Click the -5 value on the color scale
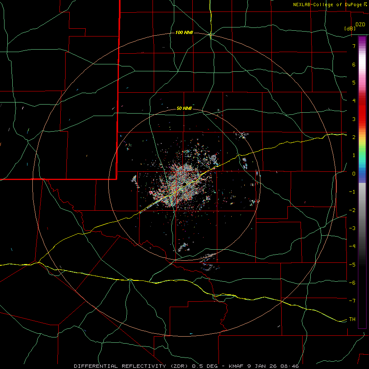369x369 pixels. (352, 264)
